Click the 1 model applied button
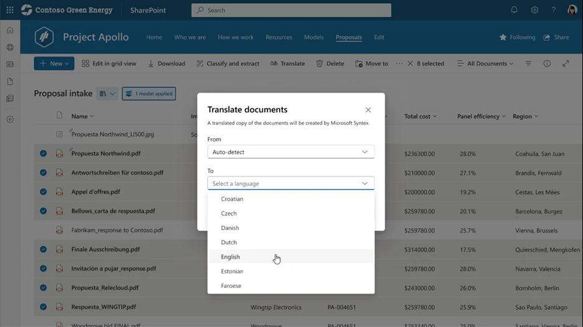This screenshot has height=327, width=583. pos(149,93)
